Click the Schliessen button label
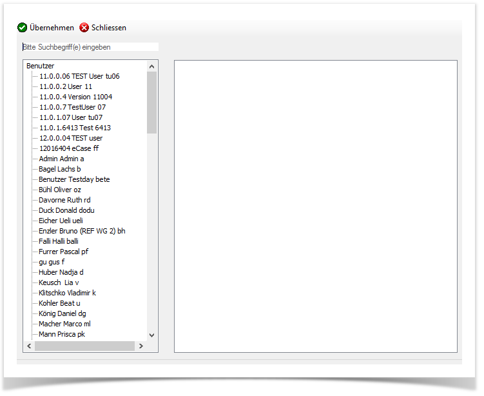Screen dimensions: 484x396 tap(109, 28)
